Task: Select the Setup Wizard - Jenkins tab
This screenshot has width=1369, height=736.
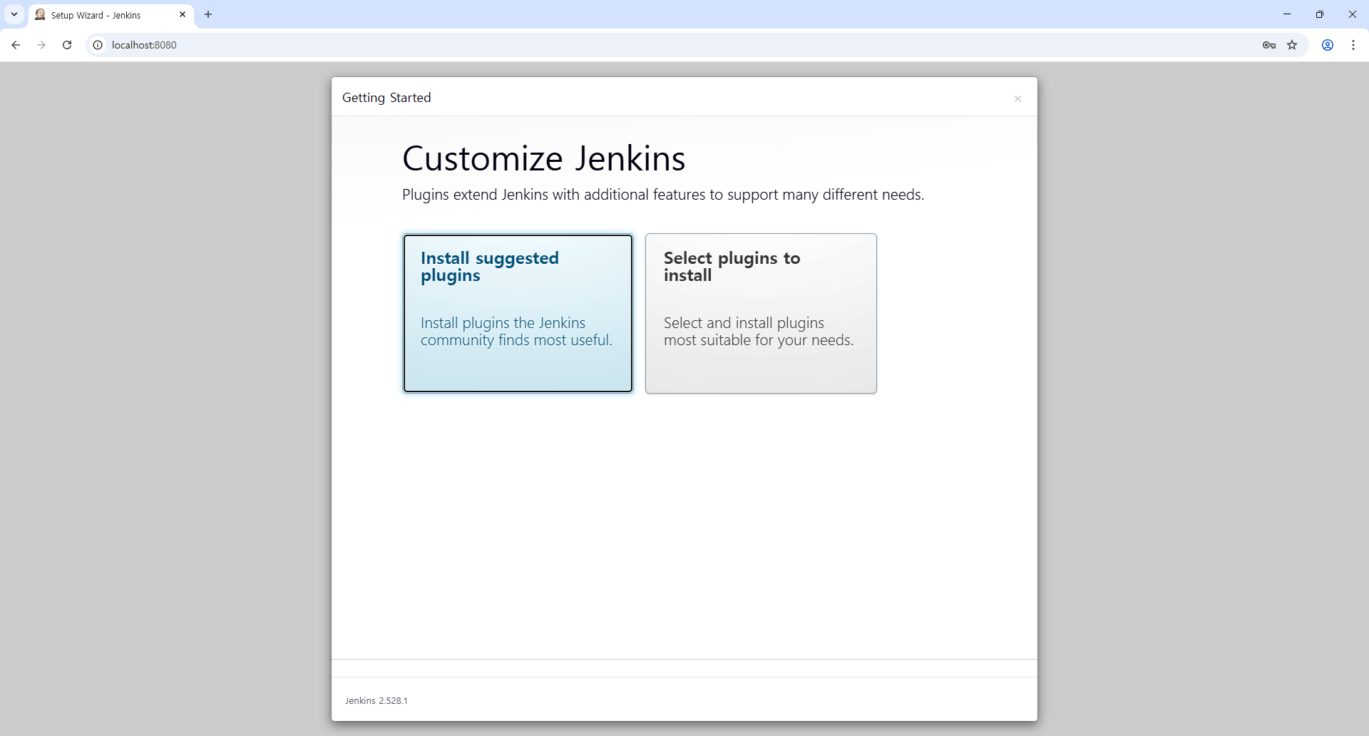Action: [x=111, y=15]
